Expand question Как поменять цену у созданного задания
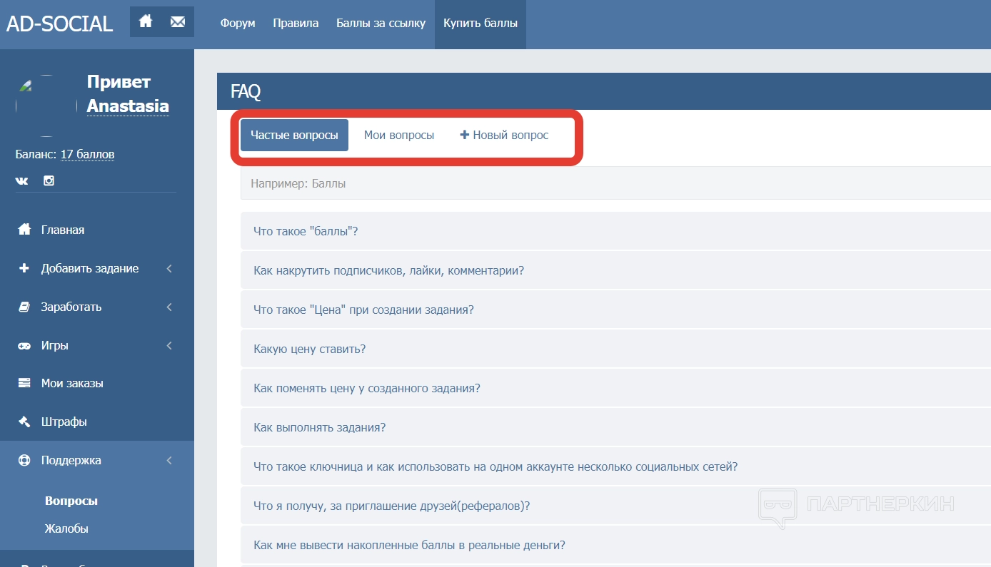The width and height of the screenshot is (991, 567). 615,388
